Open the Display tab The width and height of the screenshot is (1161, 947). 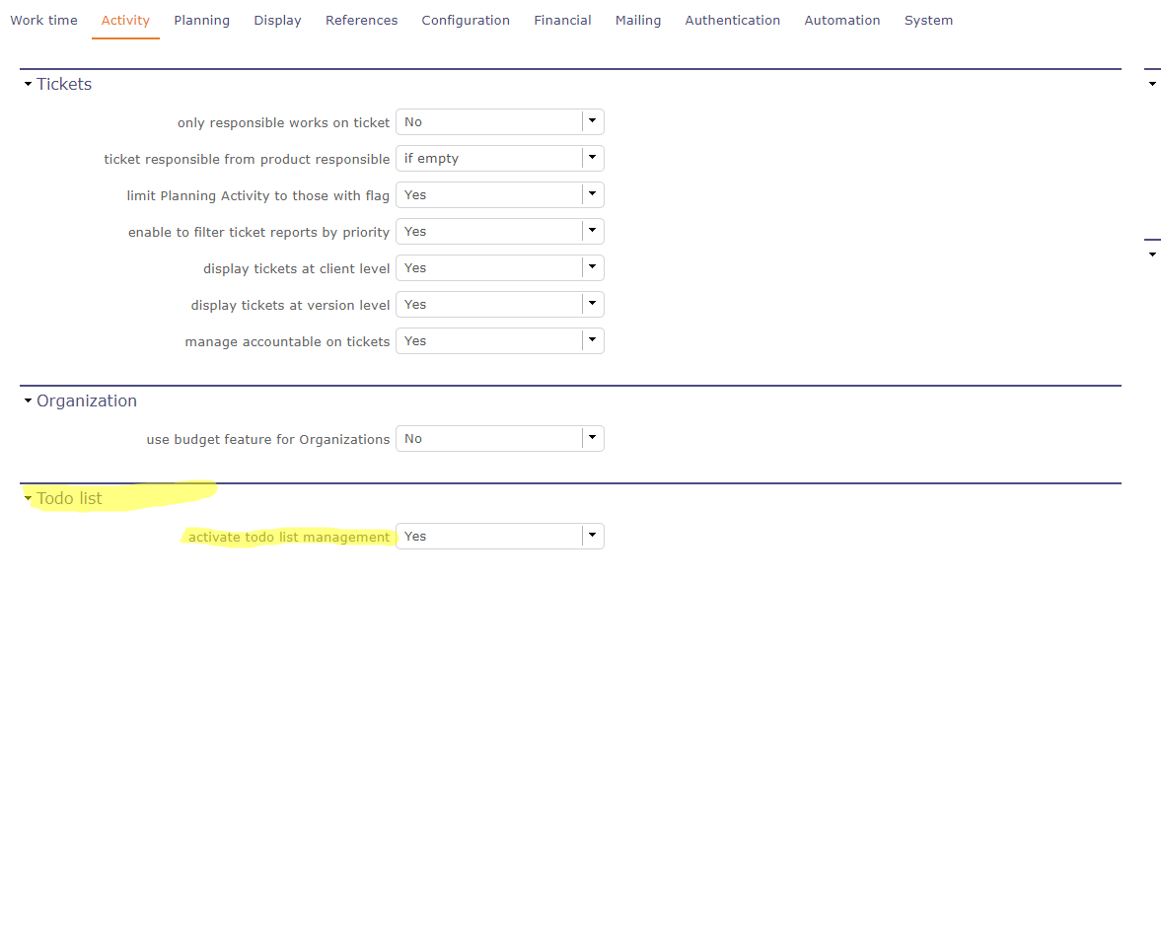point(277,21)
